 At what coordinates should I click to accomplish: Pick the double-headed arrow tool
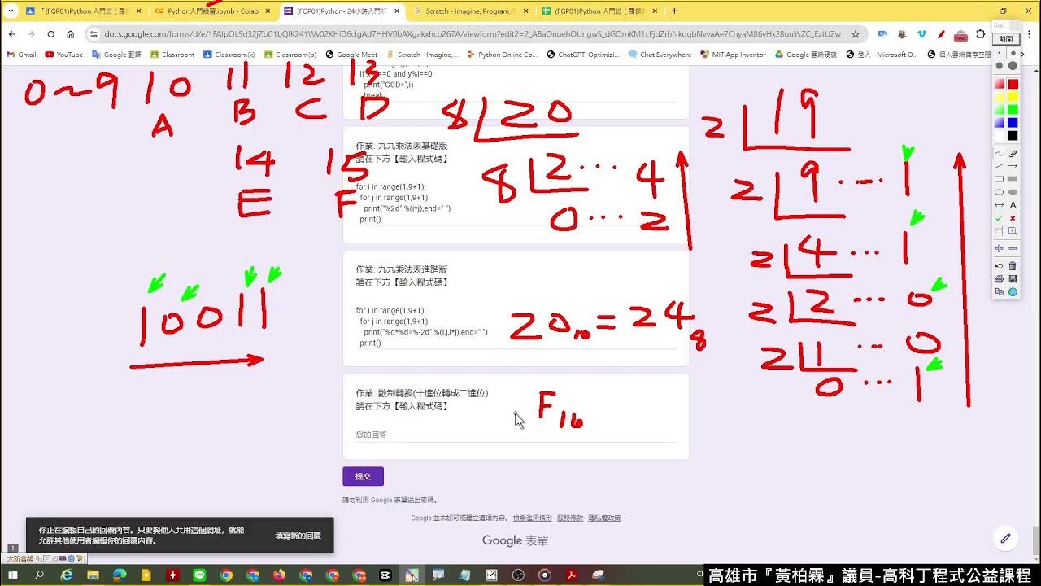tap(1000, 205)
